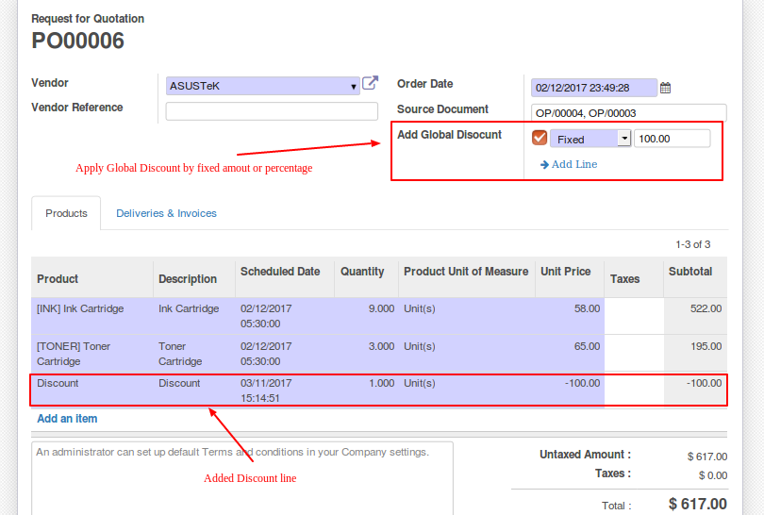
Task: Sort by Unit Price column header
Action: (565, 272)
